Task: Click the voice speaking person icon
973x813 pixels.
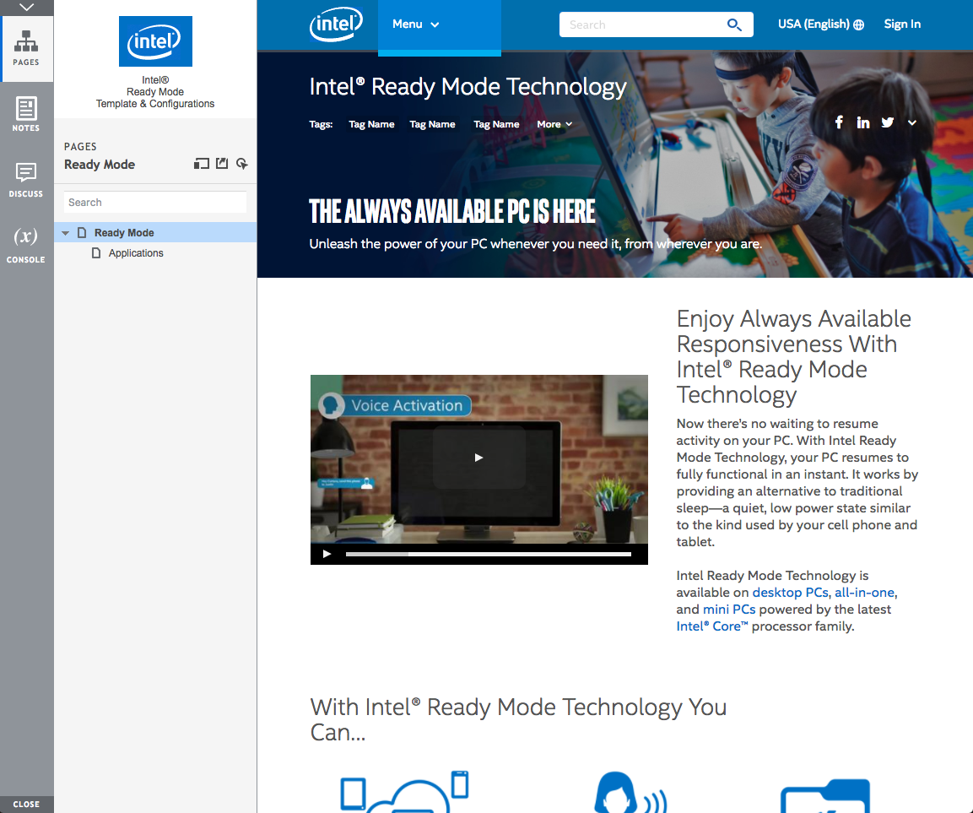Action: point(630,792)
